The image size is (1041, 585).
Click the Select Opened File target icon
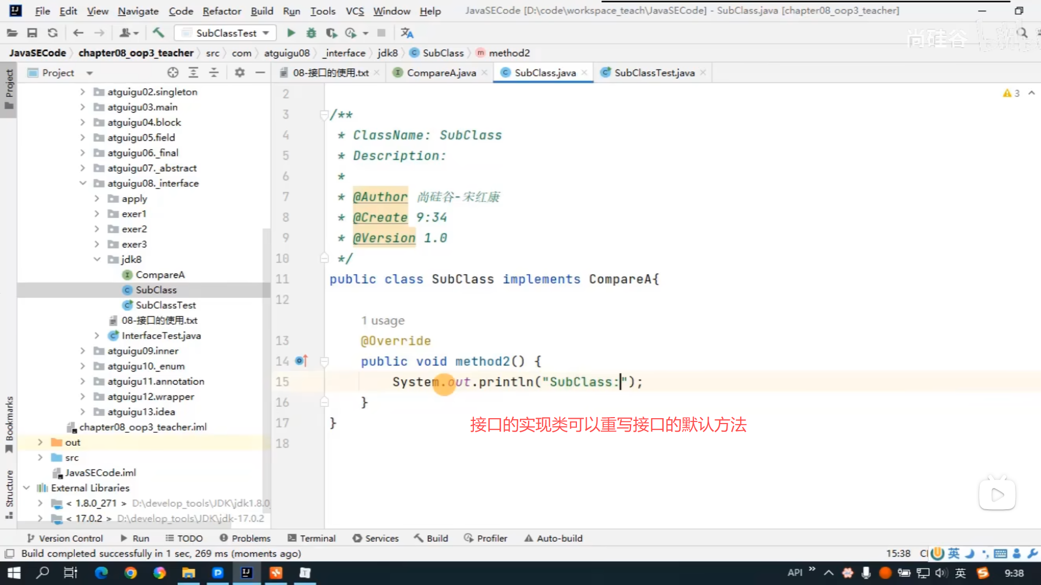coord(173,73)
